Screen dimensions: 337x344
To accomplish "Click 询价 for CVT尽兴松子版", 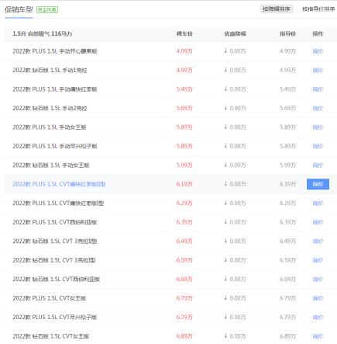I will (x=318, y=317).
